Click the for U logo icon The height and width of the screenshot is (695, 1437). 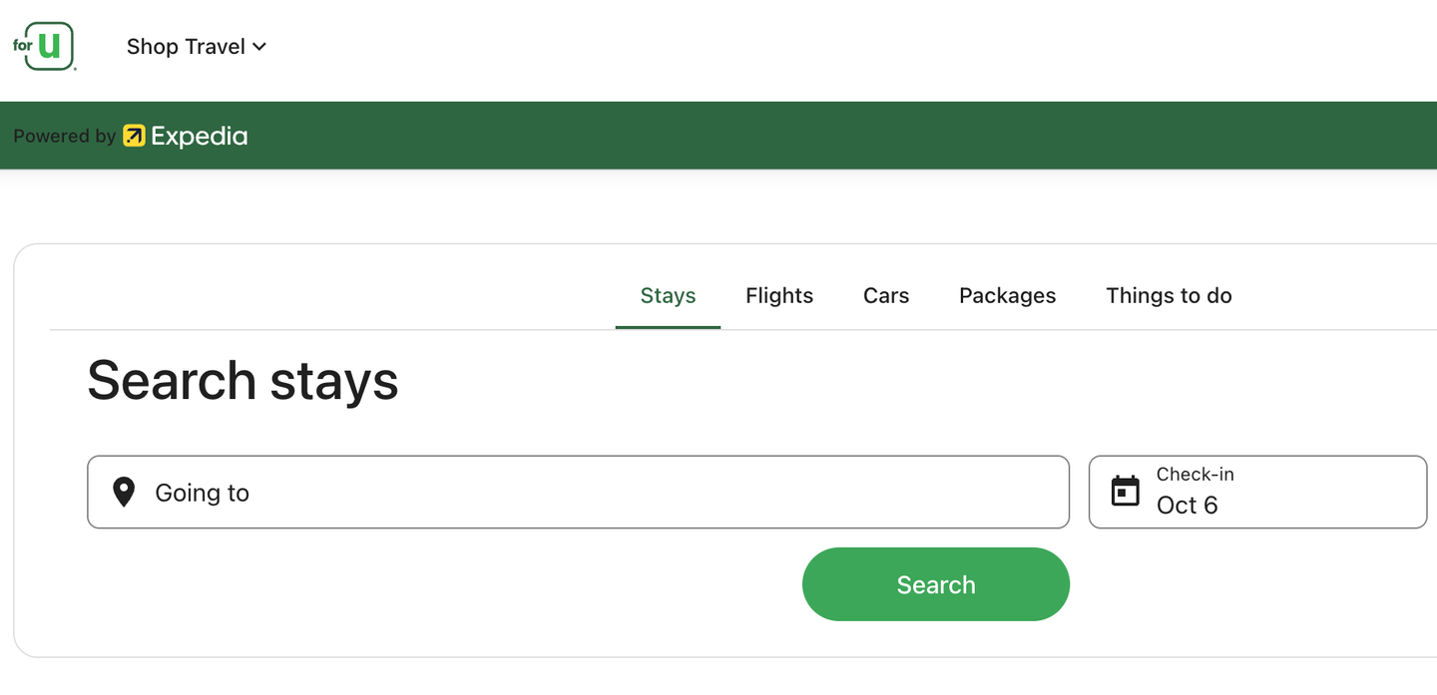[x=45, y=46]
